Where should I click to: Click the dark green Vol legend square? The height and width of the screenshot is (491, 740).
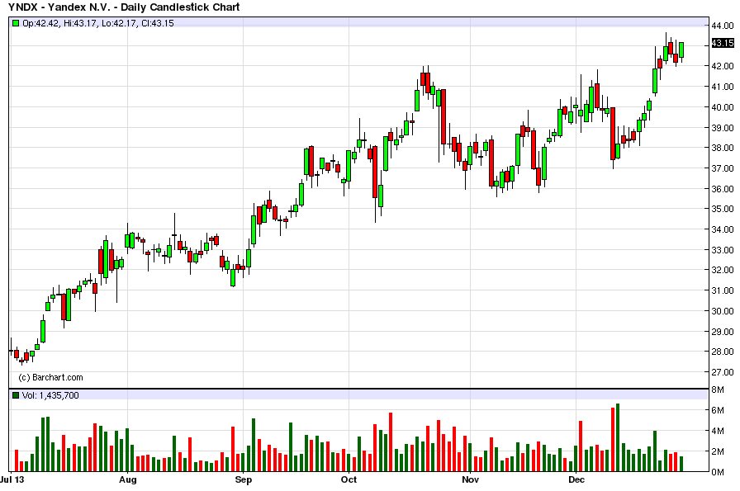tap(16, 395)
